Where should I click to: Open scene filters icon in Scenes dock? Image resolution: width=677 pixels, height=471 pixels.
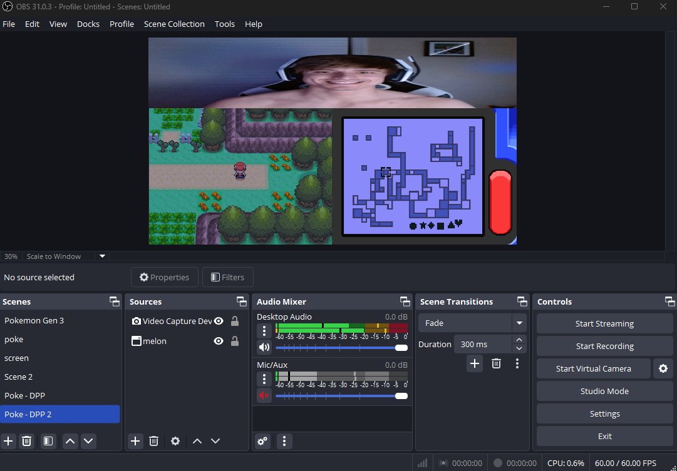click(x=48, y=441)
